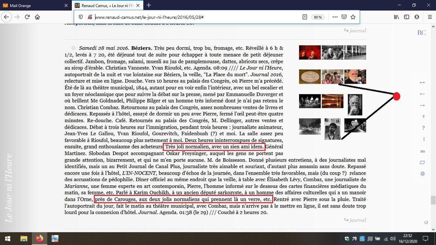Open the theatre interior balcony thumbnail

click(332, 101)
